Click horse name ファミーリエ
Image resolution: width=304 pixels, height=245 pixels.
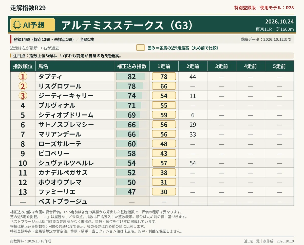(57, 192)
